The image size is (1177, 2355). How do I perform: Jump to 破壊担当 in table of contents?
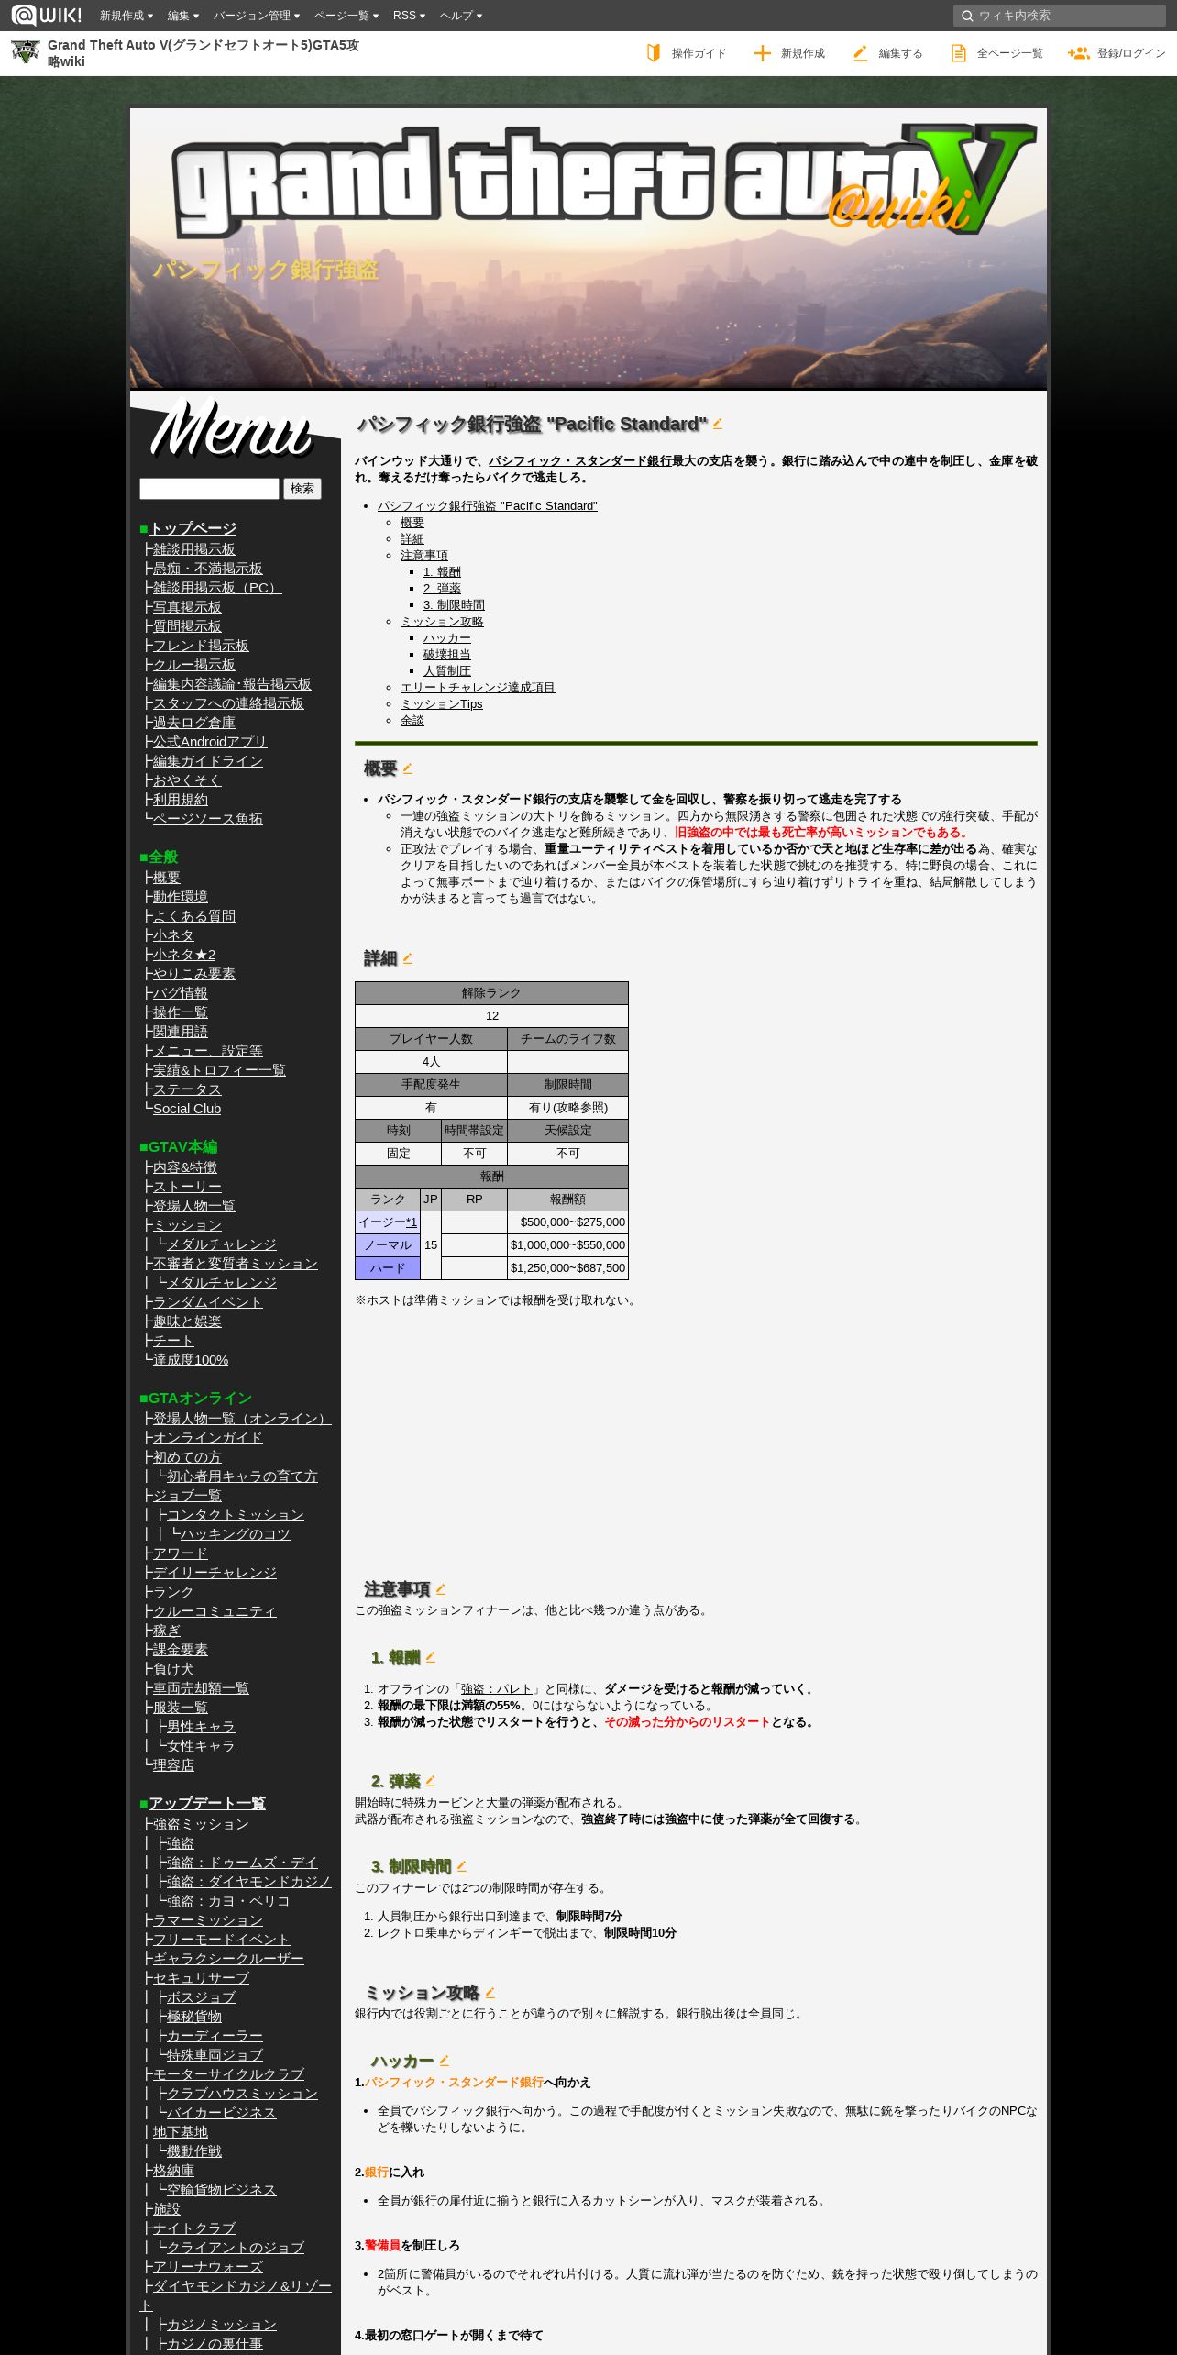pos(447,655)
